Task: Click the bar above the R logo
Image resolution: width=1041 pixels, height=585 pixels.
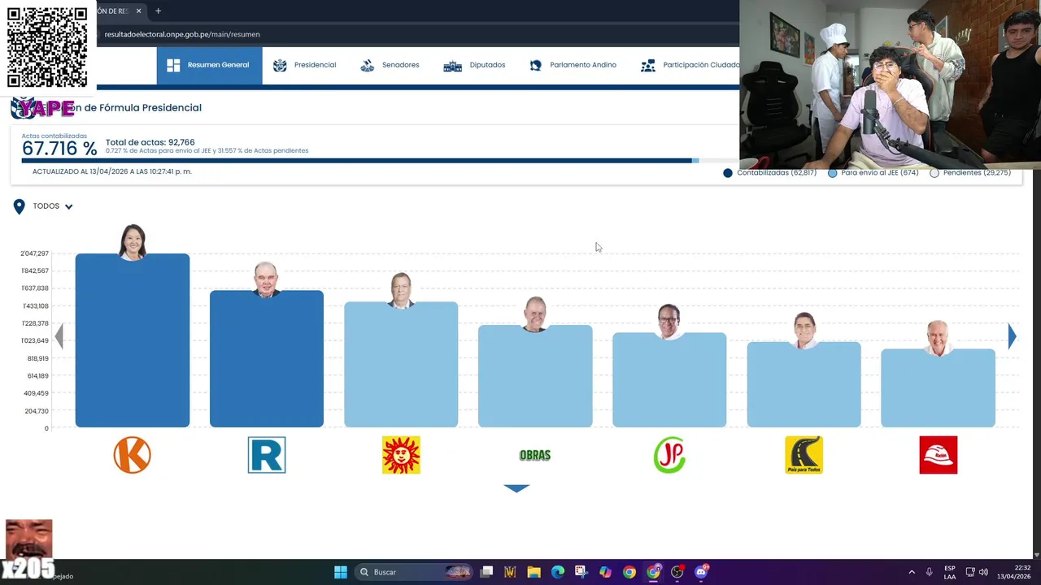Action: click(x=267, y=358)
